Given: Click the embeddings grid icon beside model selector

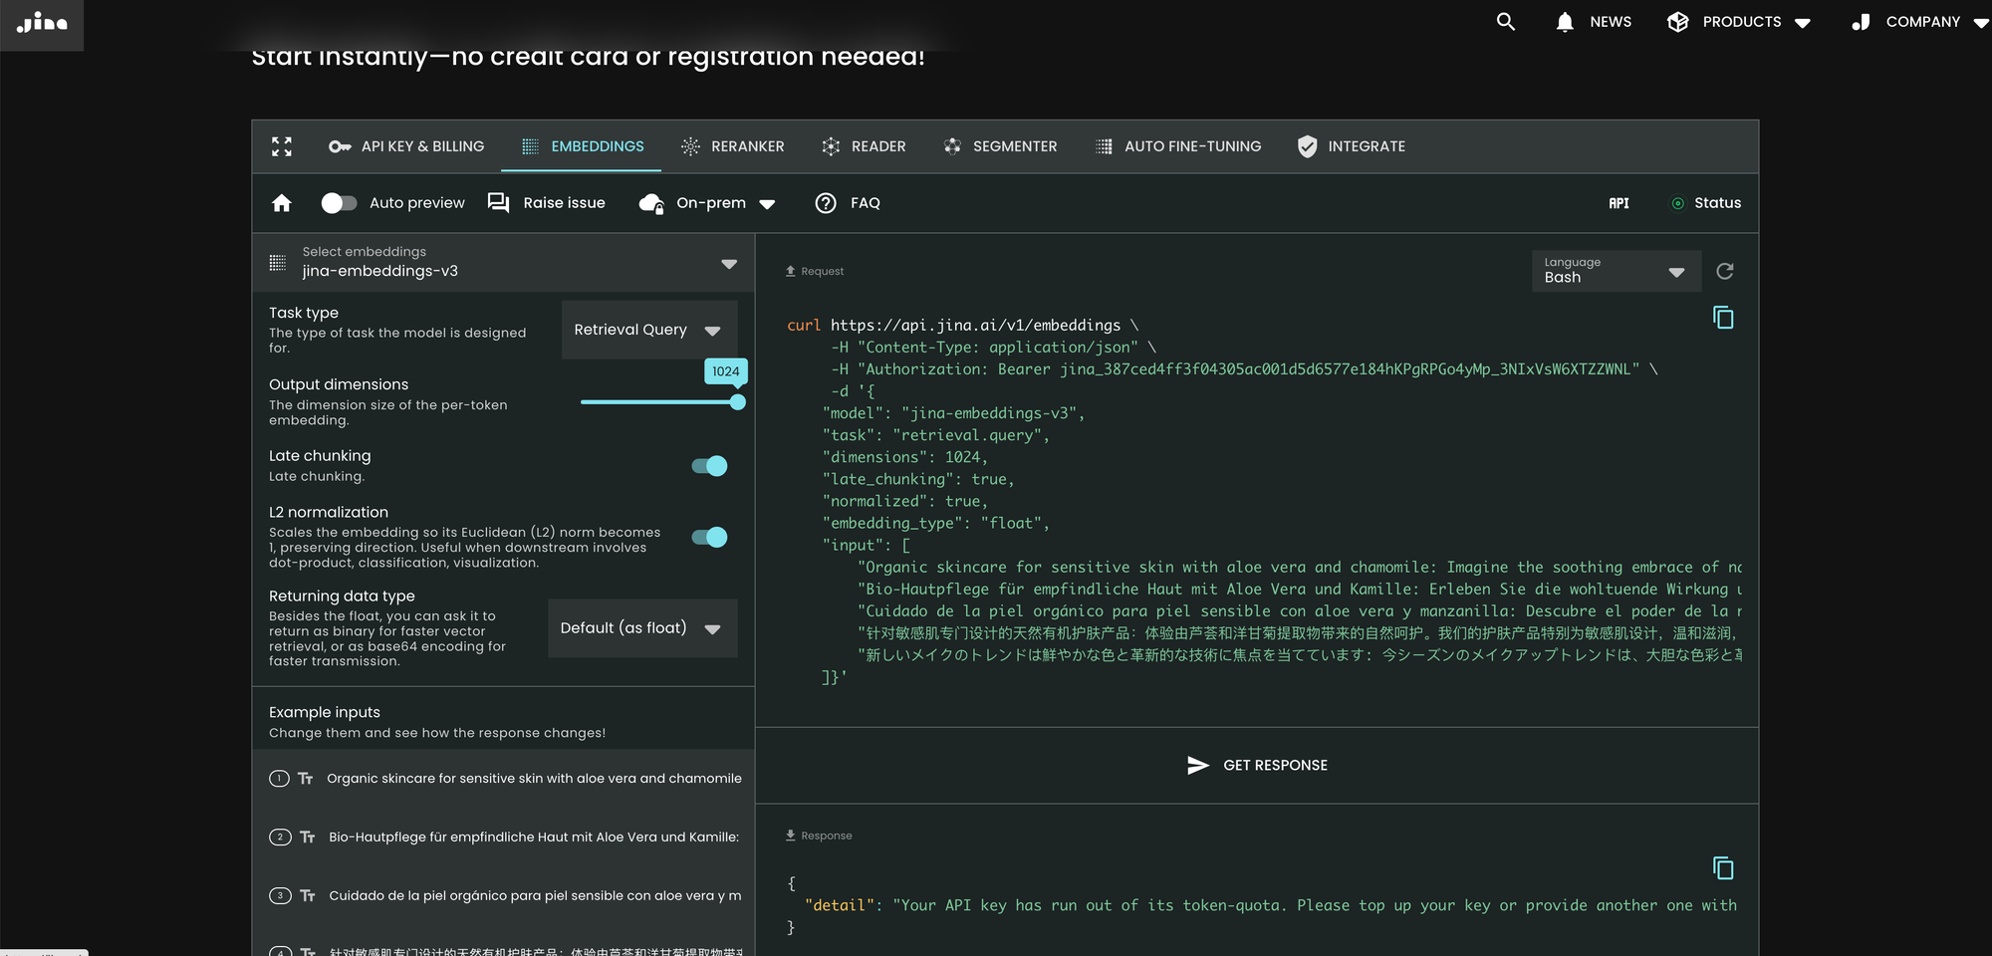Looking at the screenshot, I should [278, 263].
